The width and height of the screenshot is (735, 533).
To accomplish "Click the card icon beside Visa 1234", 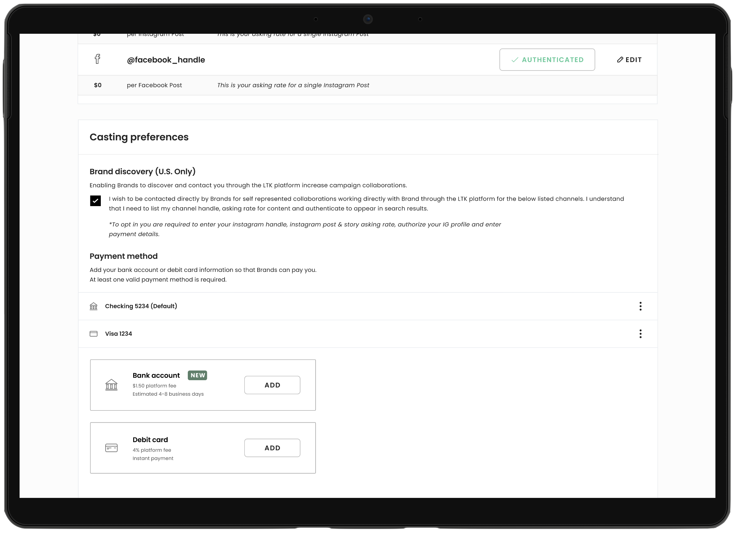I will coord(93,334).
